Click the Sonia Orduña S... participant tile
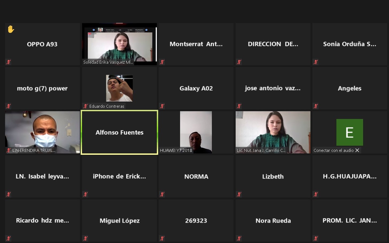 click(x=349, y=44)
